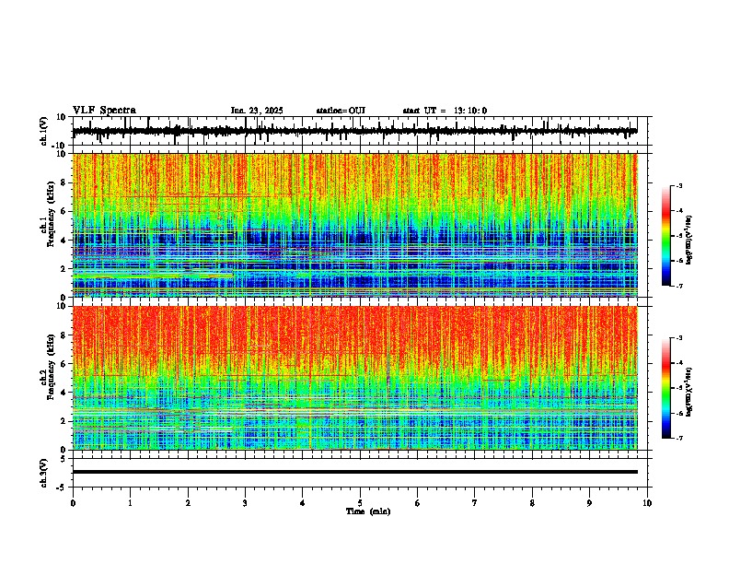This screenshot has width=729, height=564.
Task: Click the ch.1 voltage waveform trace
Action: [354, 131]
